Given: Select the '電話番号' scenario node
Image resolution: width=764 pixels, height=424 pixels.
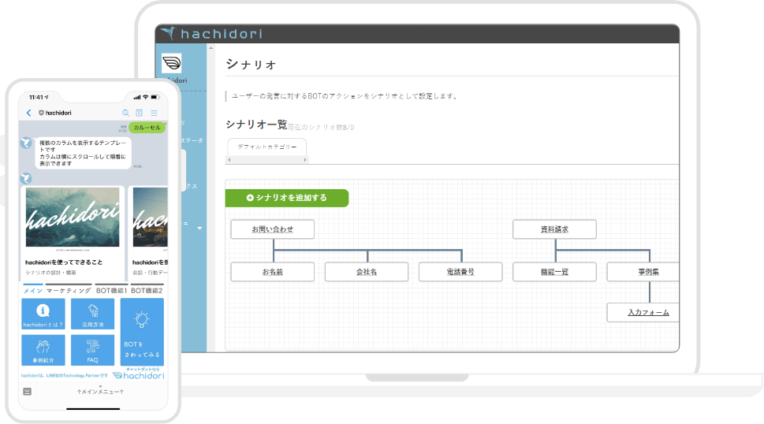Looking at the screenshot, I should coord(460,272).
